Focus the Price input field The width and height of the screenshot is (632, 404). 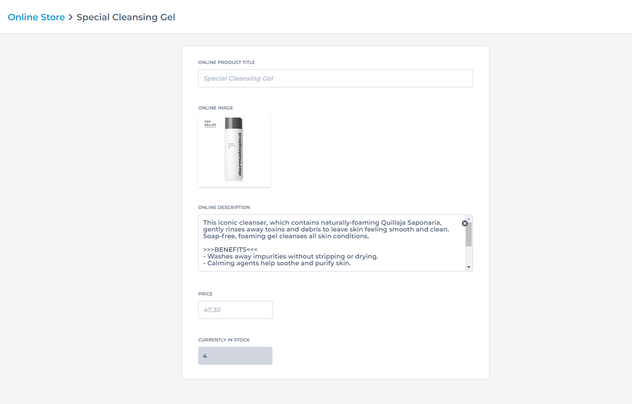[235, 310]
